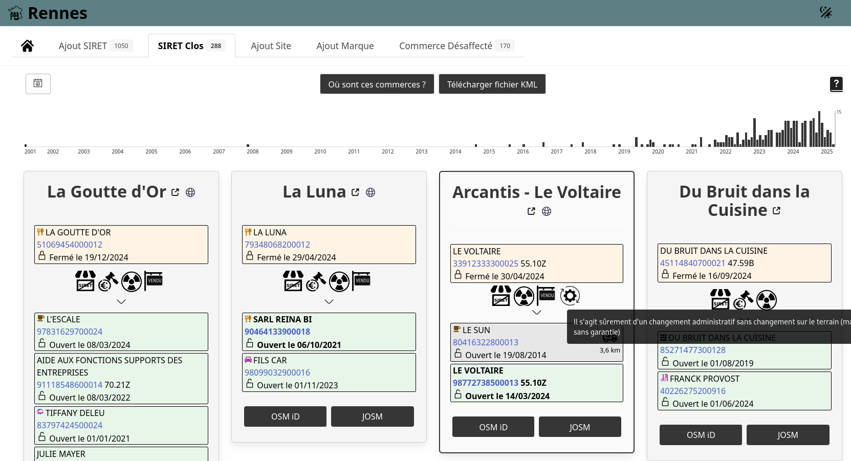Image resolution: width=851 pixels, height=461 pixels.
Task: Click auction gavel euro icon in La Luna card
Action: coord(316,281)
